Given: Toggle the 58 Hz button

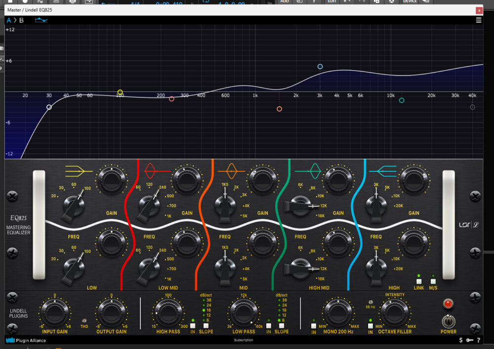Looking at the screenshot, I should [371, 302].
